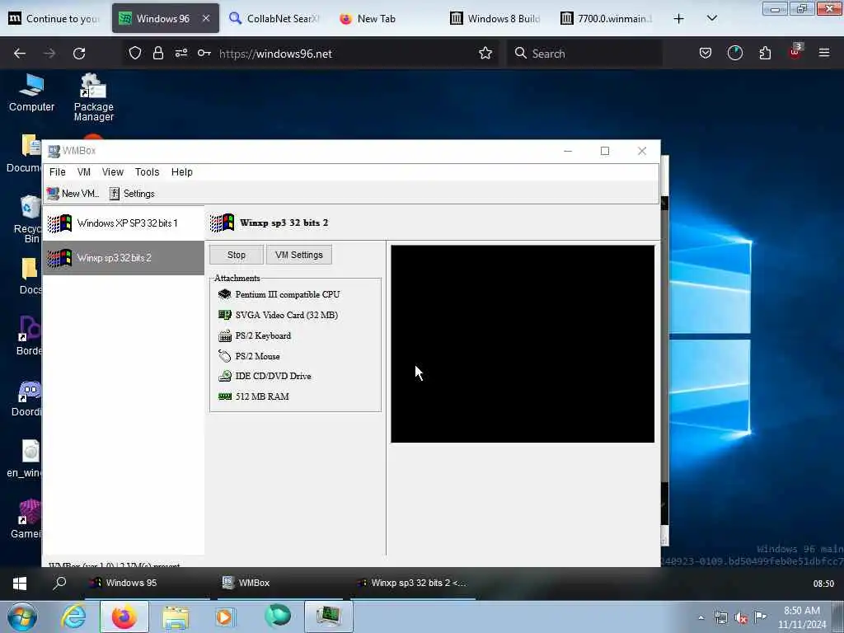The image size is (844, 633).
Task: Open the Help menu in WMBox
Action: pyautogui.click(x=182, y=171)
